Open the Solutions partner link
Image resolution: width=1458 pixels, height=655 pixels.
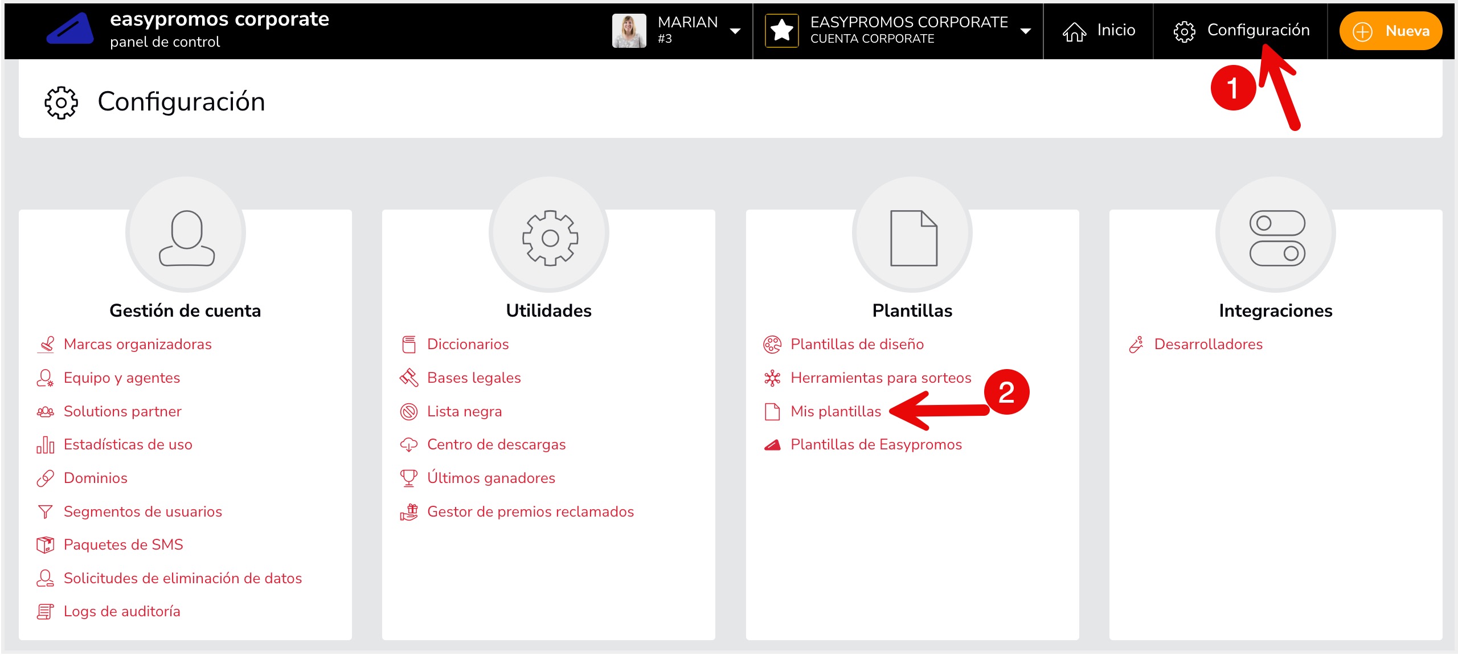point(122,412)
